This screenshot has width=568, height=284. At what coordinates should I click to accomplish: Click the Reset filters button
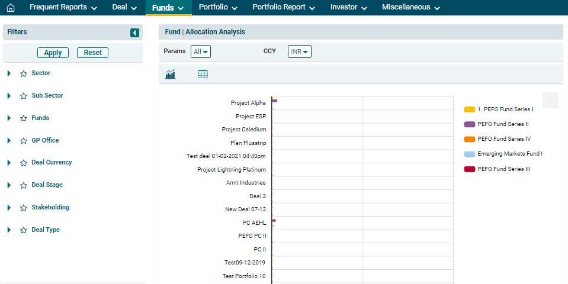point(92,53)
